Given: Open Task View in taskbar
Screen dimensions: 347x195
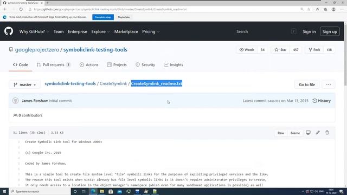Looking at the screenshot, I should (x=84, y=191).
